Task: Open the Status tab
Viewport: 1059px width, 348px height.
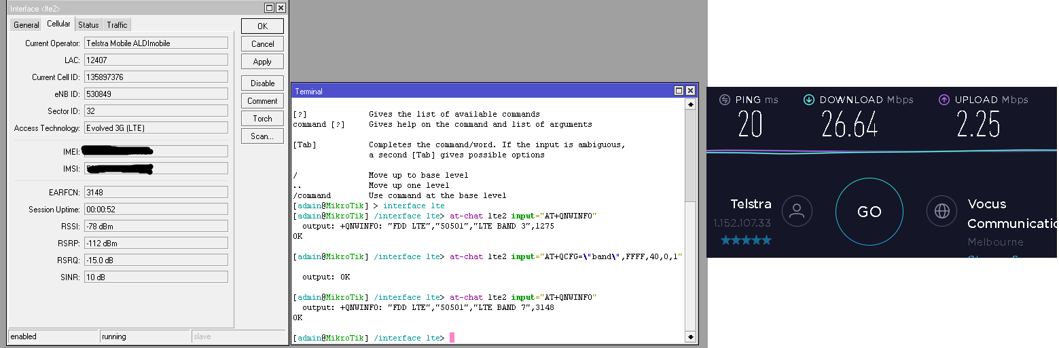Action: click(x=88, y=25)
